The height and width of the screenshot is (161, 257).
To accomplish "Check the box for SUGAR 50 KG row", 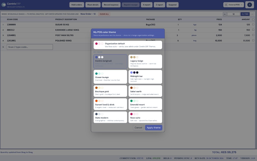I will (253, 24).
